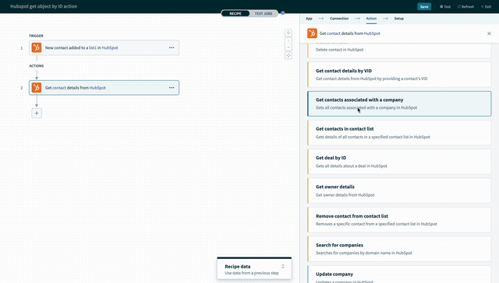Click Refresh in the top bar
The height and width of the screenshot is (283, 499).
pyautogui.click(x=465, y=7)
